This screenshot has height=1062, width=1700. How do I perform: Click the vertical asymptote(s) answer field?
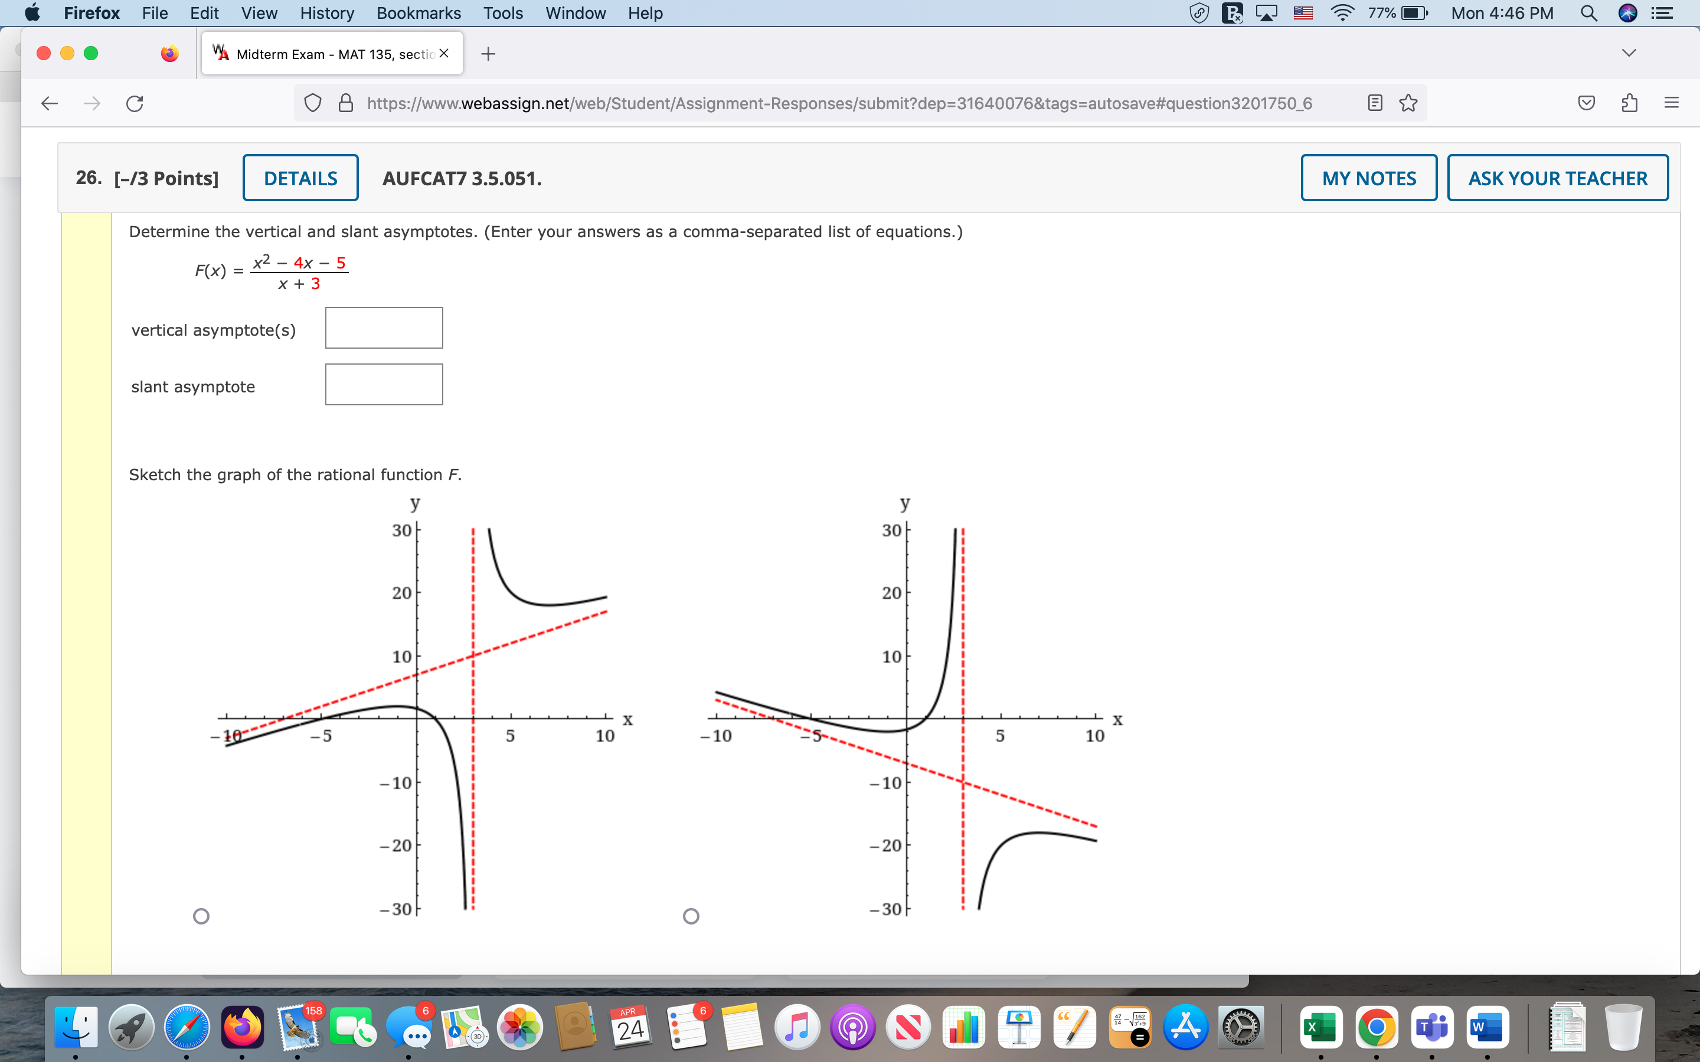coord(384,327)
